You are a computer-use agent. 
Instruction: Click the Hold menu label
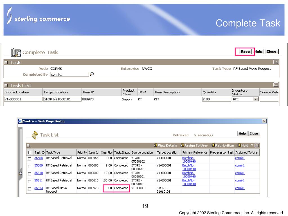(x=245, y=145)
